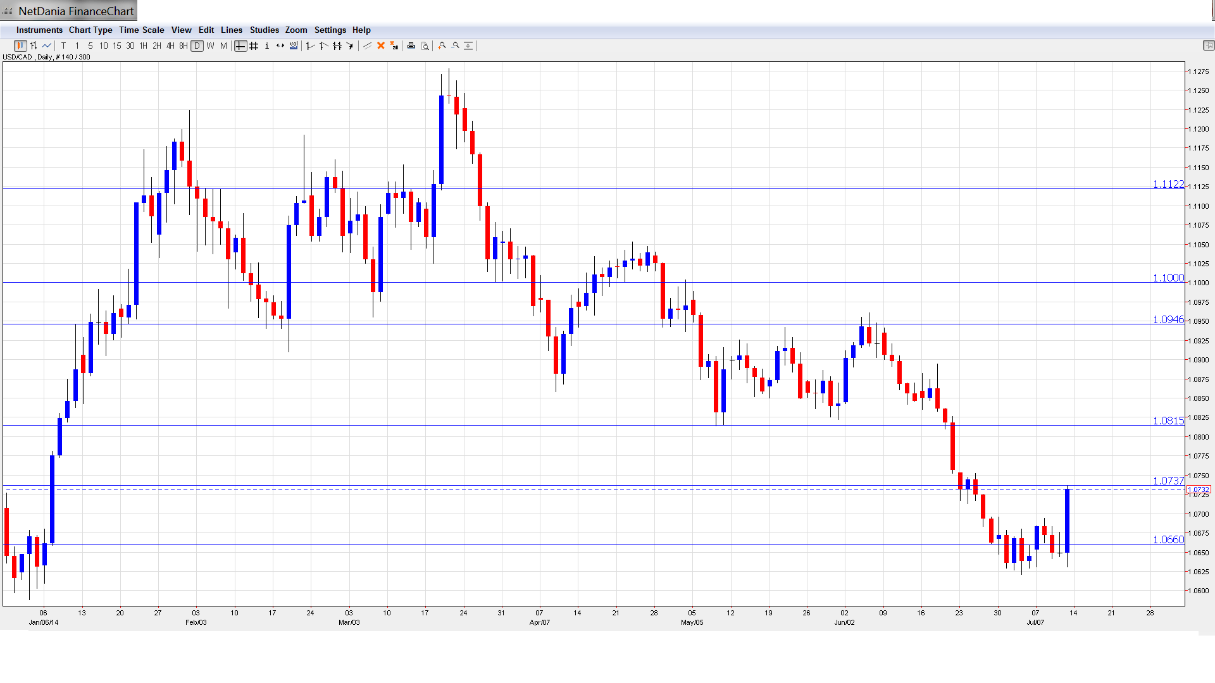
Task: Toggle chart grid display
Action: 254,46
